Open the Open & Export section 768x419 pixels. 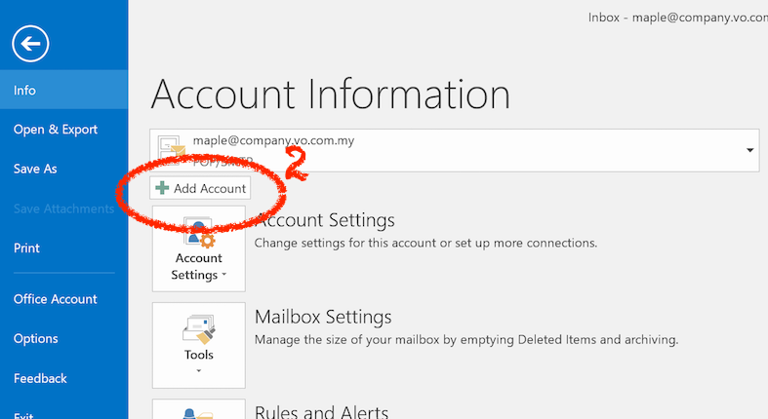56,130
